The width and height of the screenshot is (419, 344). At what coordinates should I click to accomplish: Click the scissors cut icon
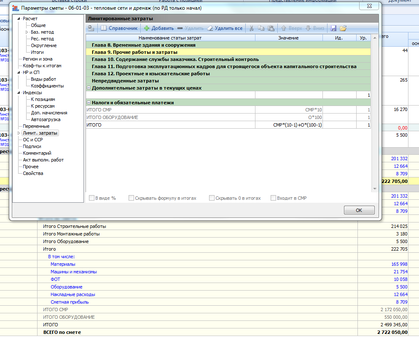pos(251,28)
